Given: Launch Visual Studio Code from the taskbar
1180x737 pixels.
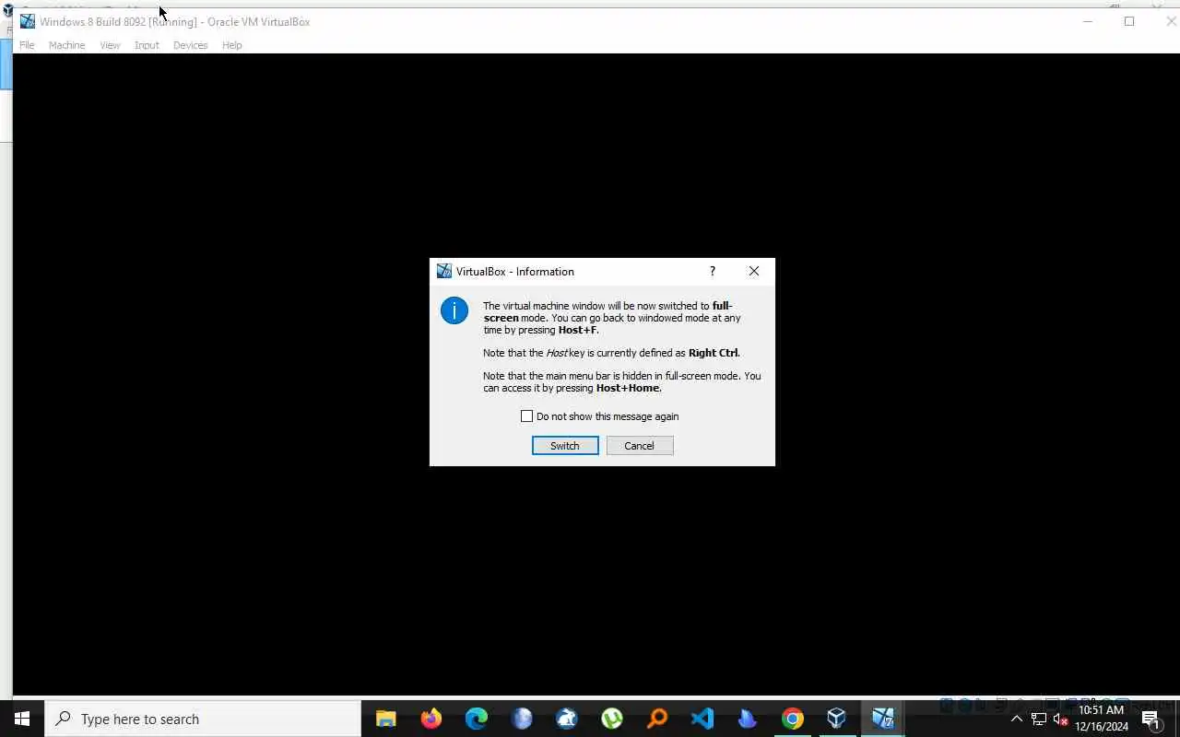Looking at the screenshot, I should click(x=702, y=719).
